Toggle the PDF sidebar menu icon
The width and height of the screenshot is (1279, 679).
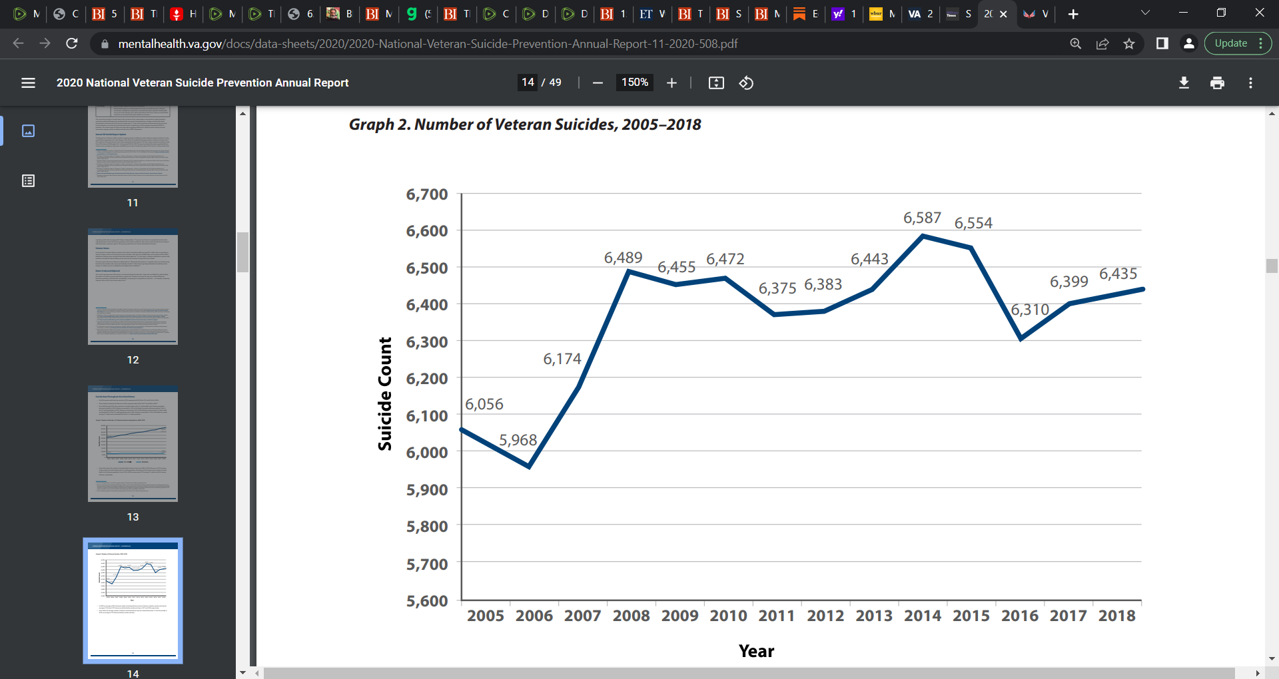pos(28,83)
